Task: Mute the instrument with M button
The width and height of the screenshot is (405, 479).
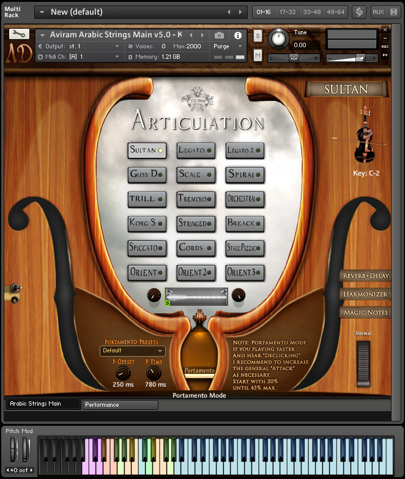Action: 258,56
